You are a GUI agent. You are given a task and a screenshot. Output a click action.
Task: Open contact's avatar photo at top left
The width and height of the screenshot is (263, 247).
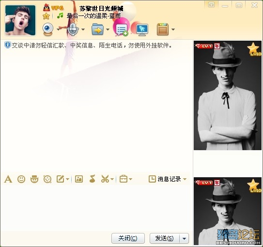tap(20, 20)
